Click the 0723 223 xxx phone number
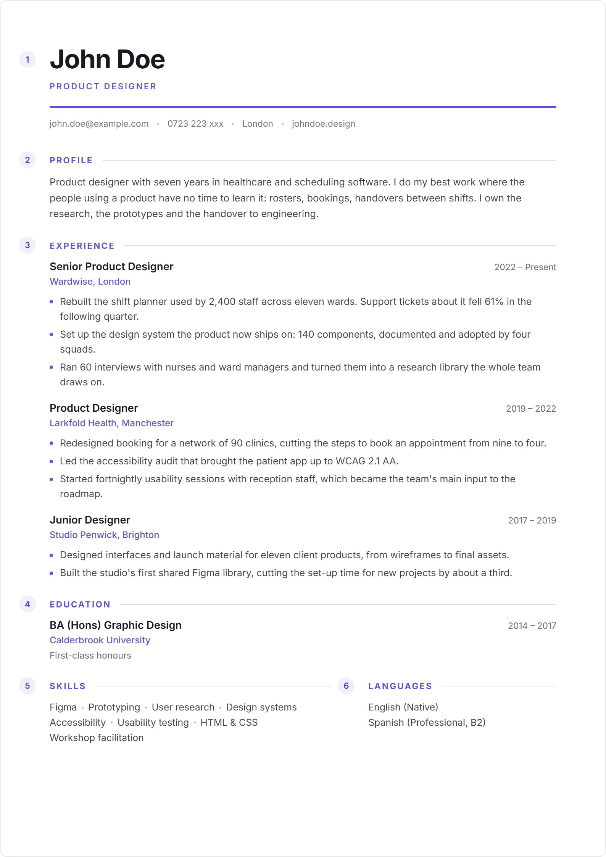 [x=195, y=124]
